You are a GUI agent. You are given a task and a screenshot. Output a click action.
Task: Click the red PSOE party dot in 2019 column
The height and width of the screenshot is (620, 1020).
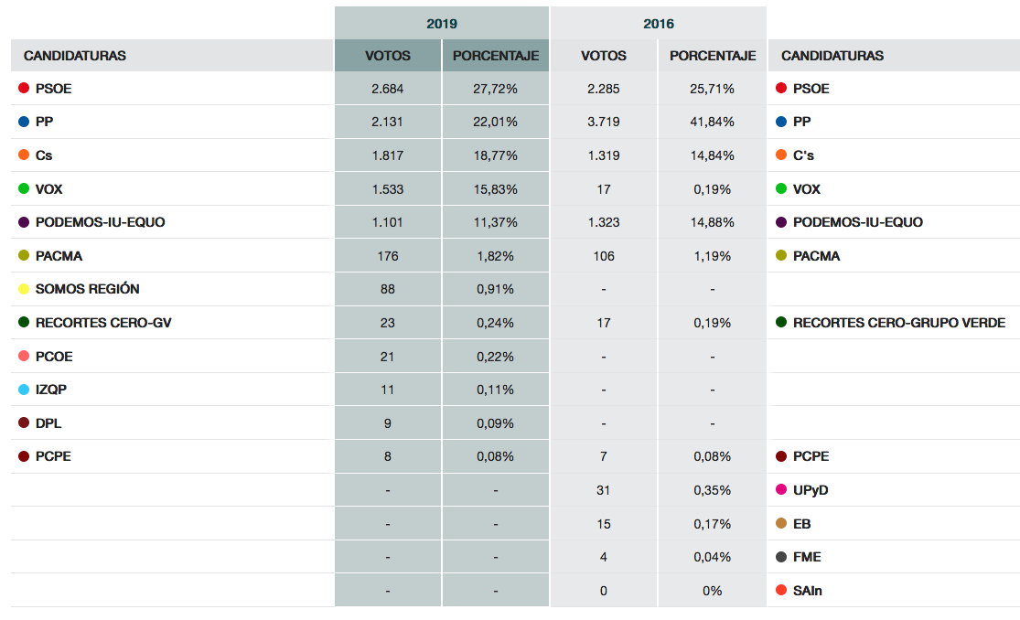[24, 89]
